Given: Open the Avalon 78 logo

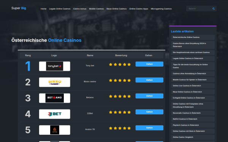Looking at the screenshot, I should (54, 130).
